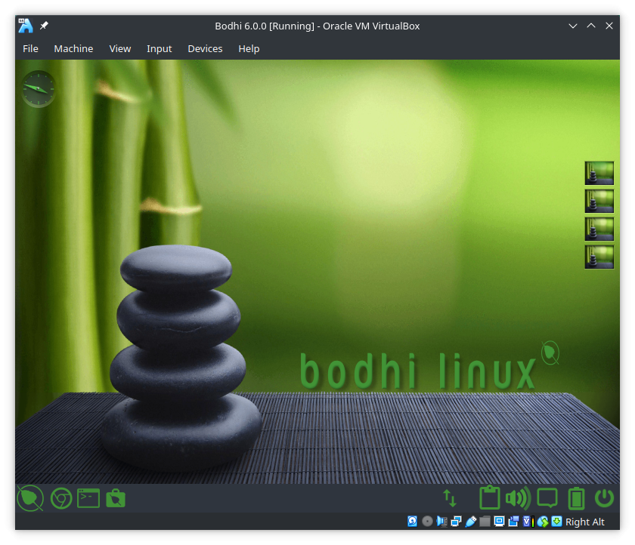Click the green power button icon
635x545 pixels.
point(604,498)
